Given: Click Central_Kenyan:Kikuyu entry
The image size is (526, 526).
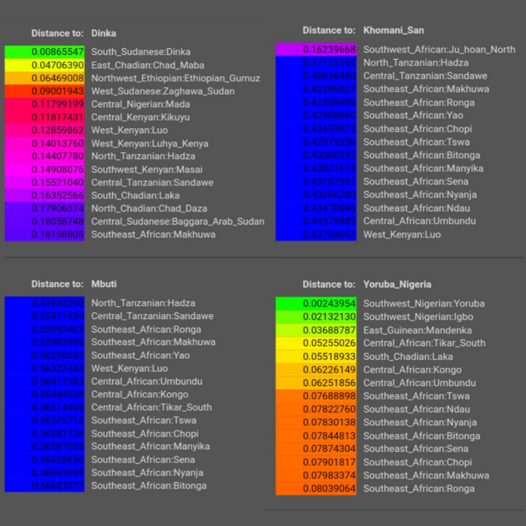Looking at the screenshot, I should point(141,117).
